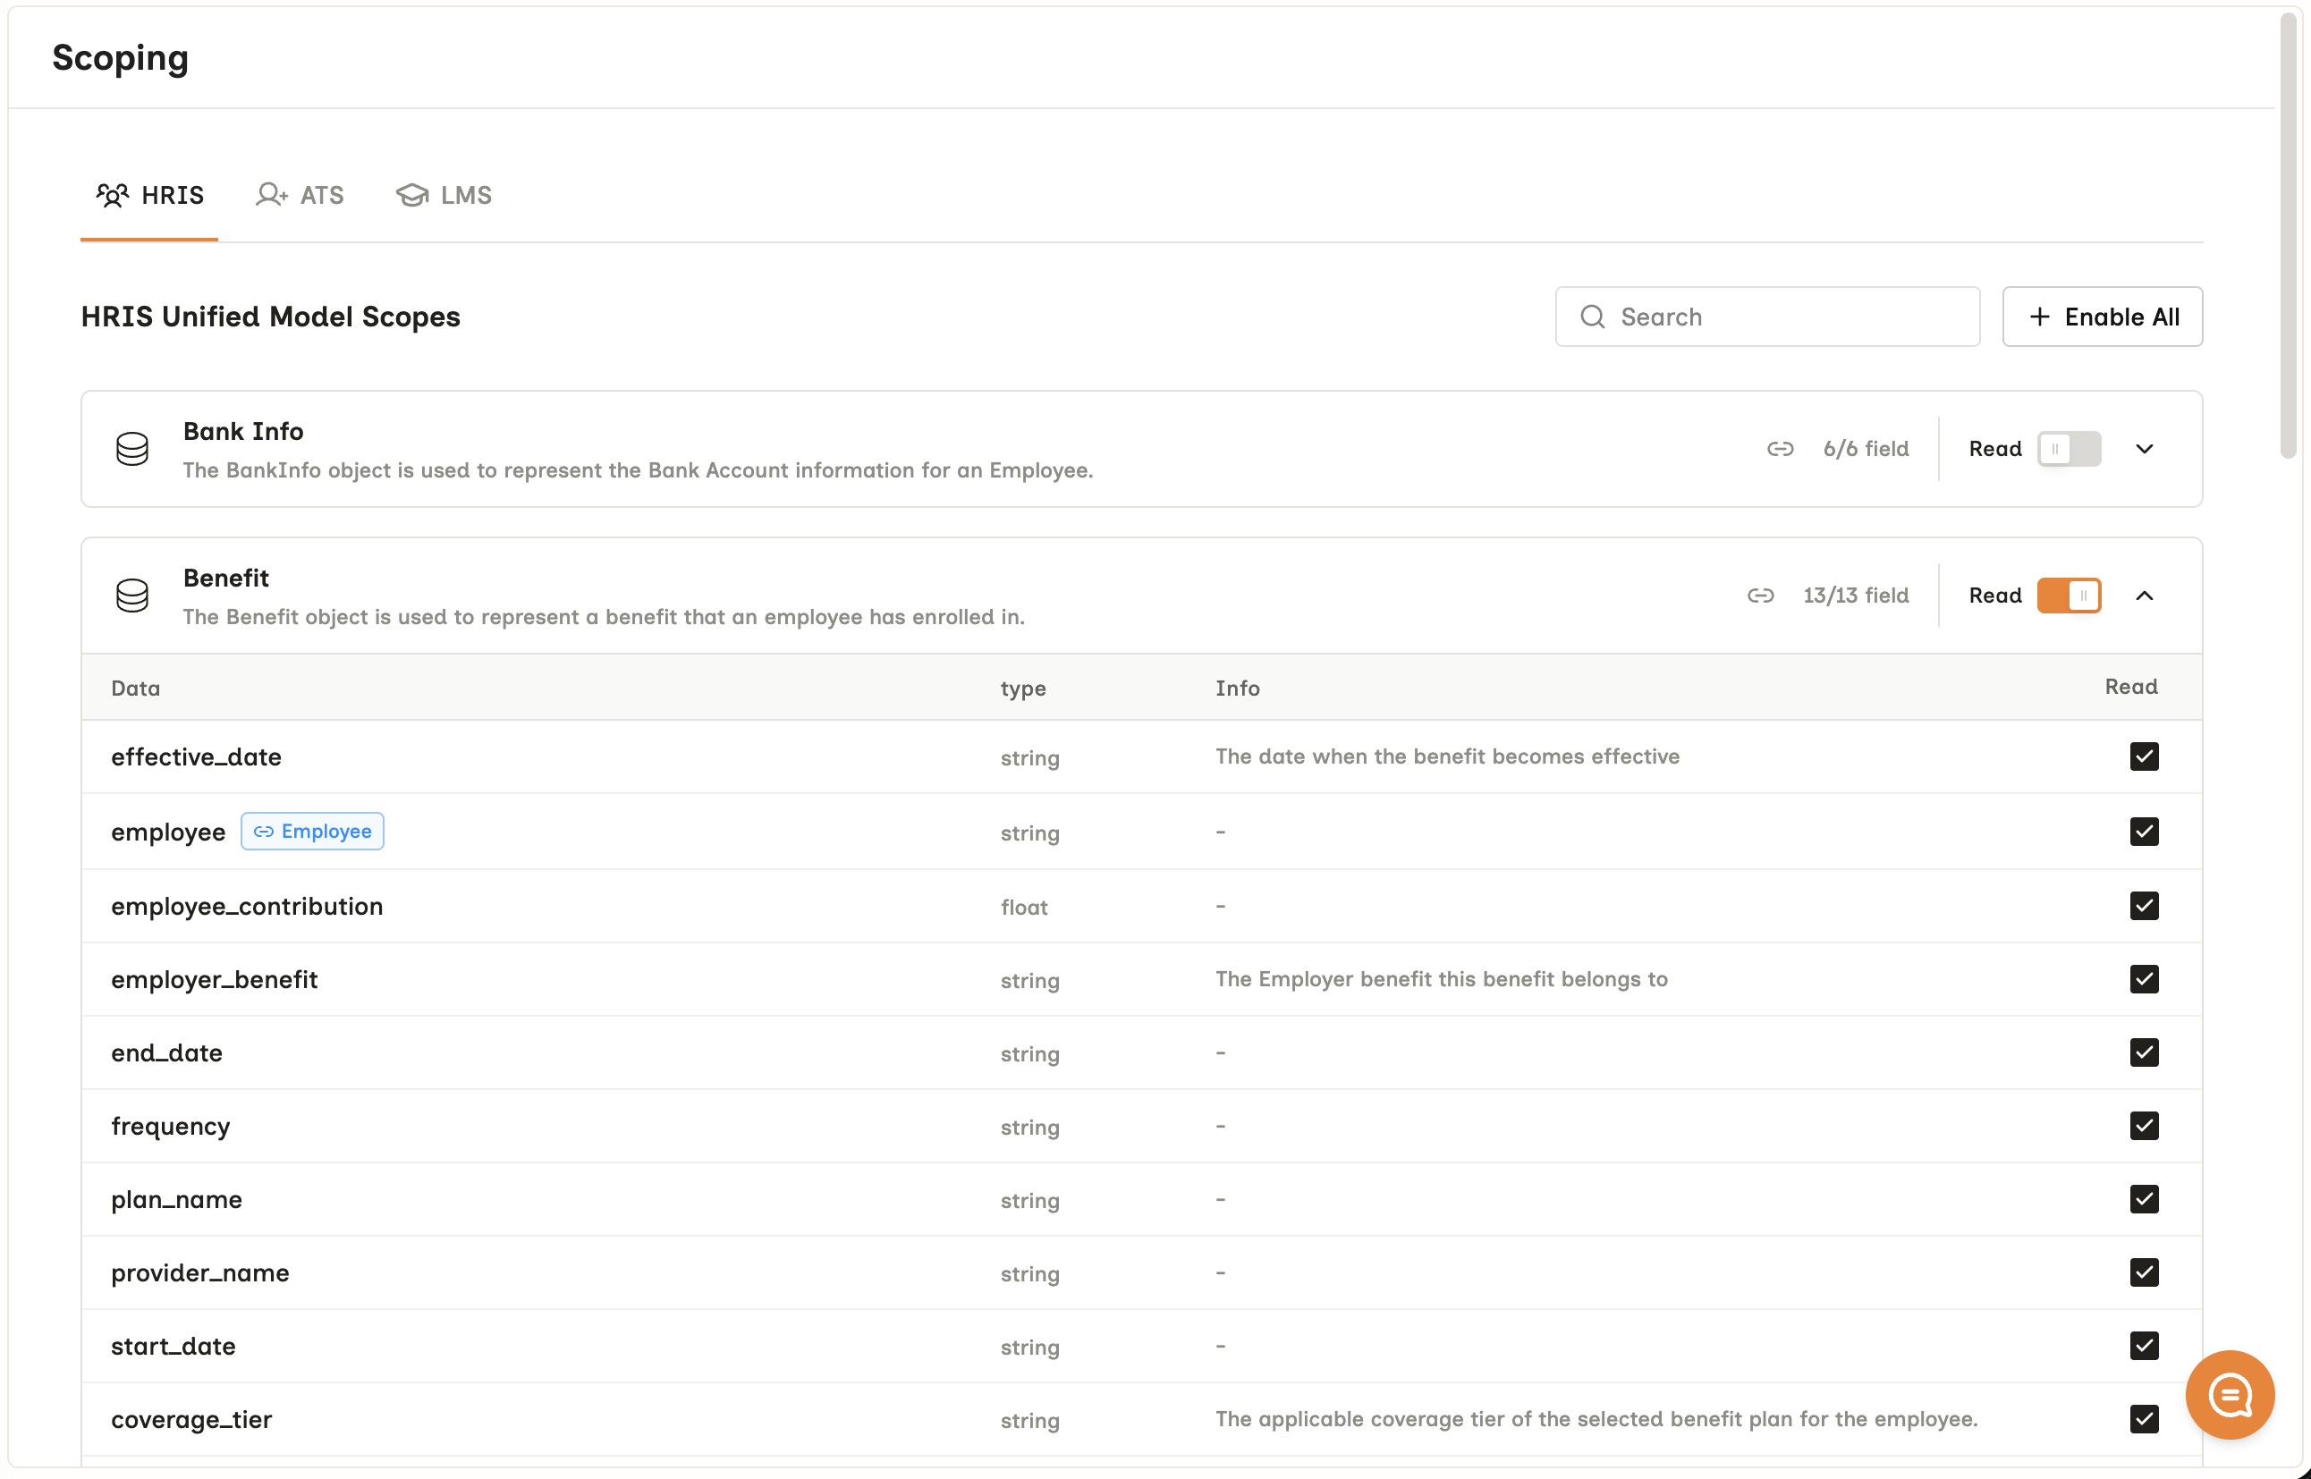Switch to the ATS tab
2311x1479 pixels.
click(300, 196)
